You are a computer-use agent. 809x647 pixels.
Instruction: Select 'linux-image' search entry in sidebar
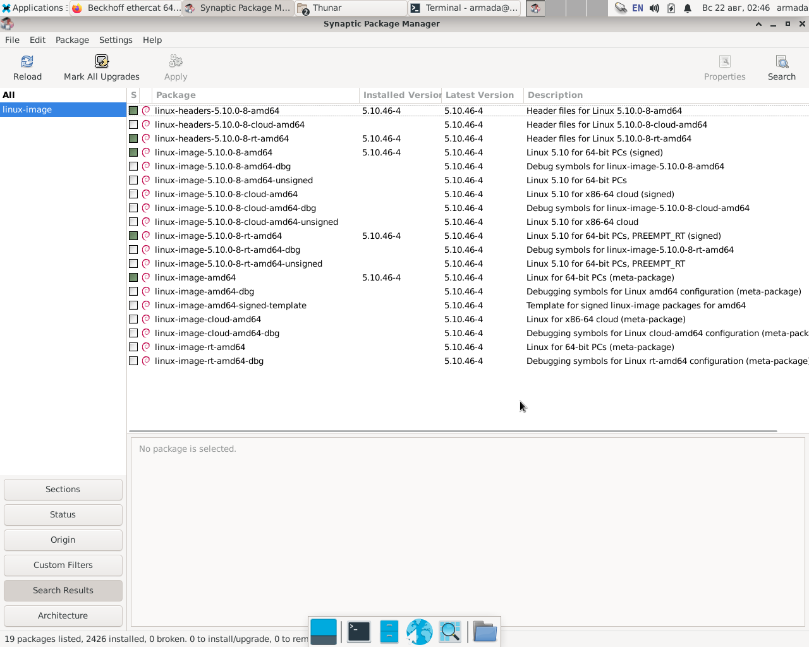pos(63,110)
